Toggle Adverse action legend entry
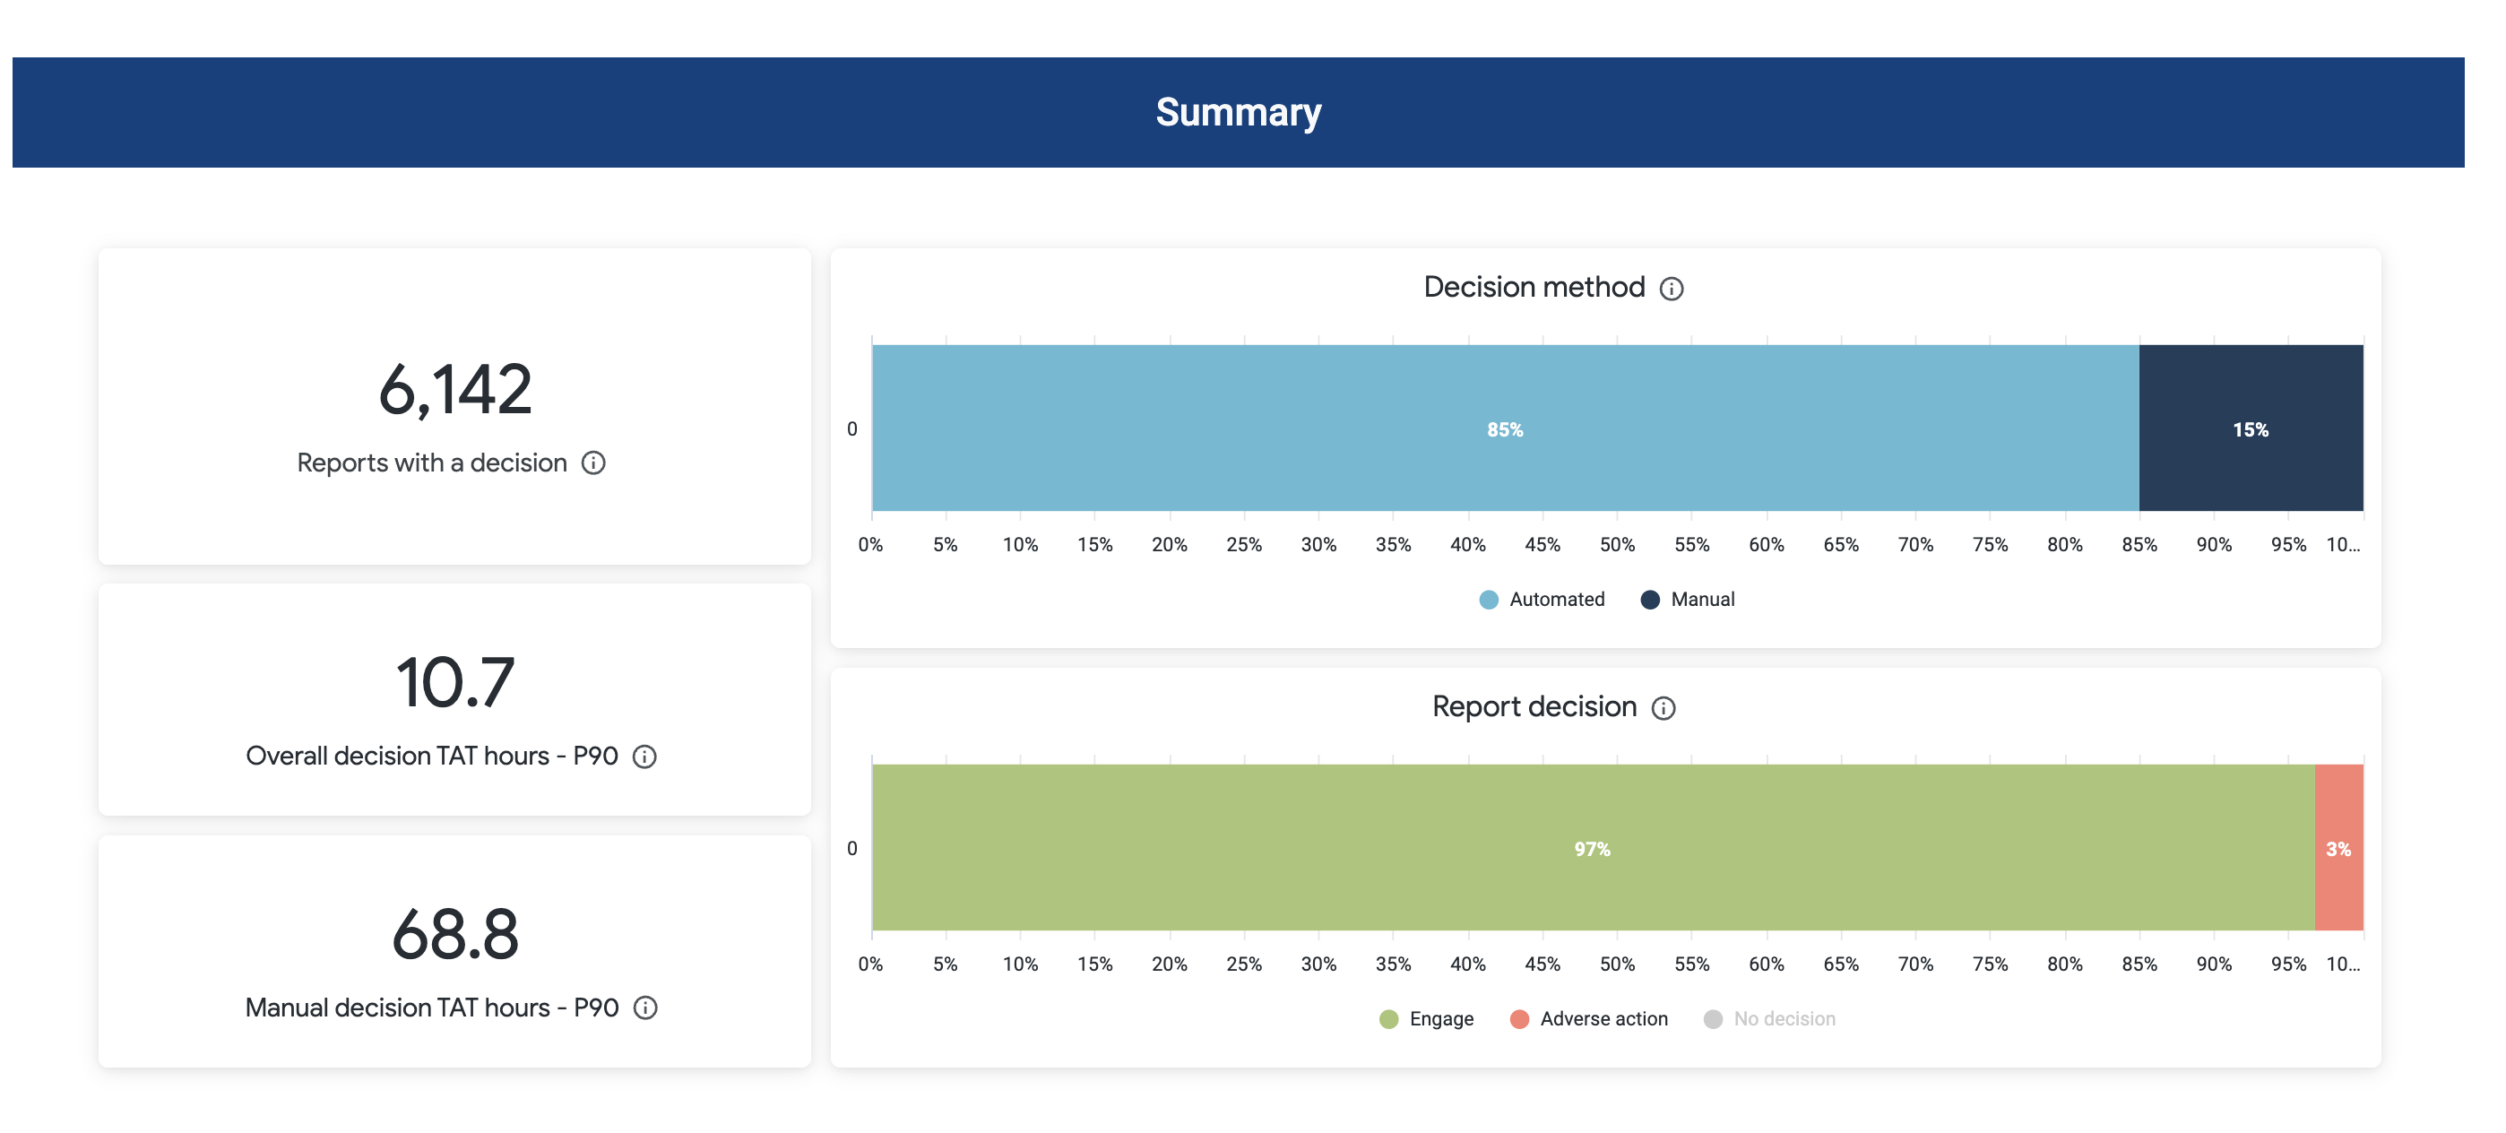2506x1133 pixels. (1603, 1019)
